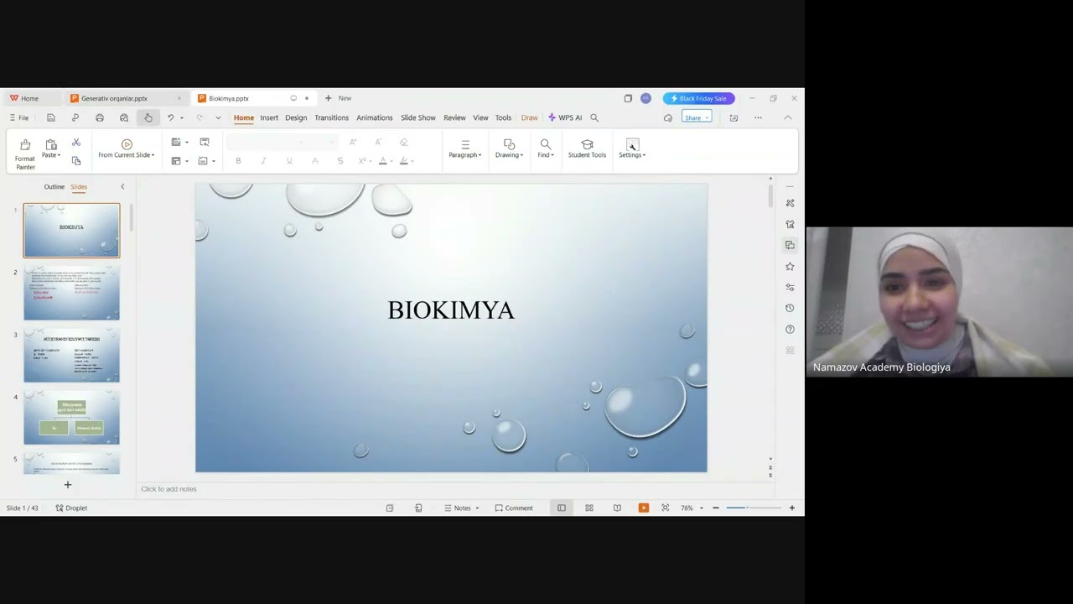Click the zoom in plus button
The image size is (1073, 604).
(791, 508)
